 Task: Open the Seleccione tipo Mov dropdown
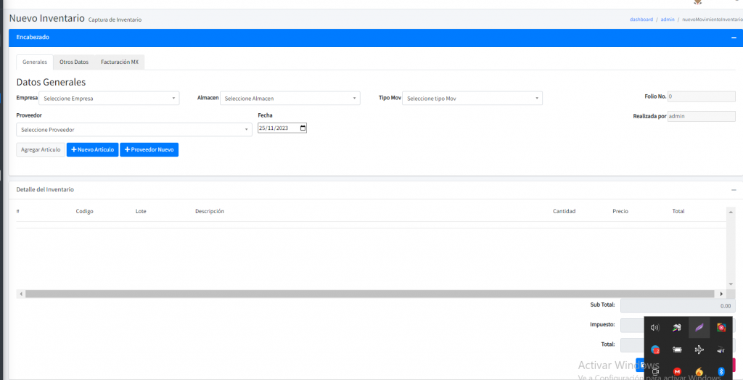[x=472, y=99]
